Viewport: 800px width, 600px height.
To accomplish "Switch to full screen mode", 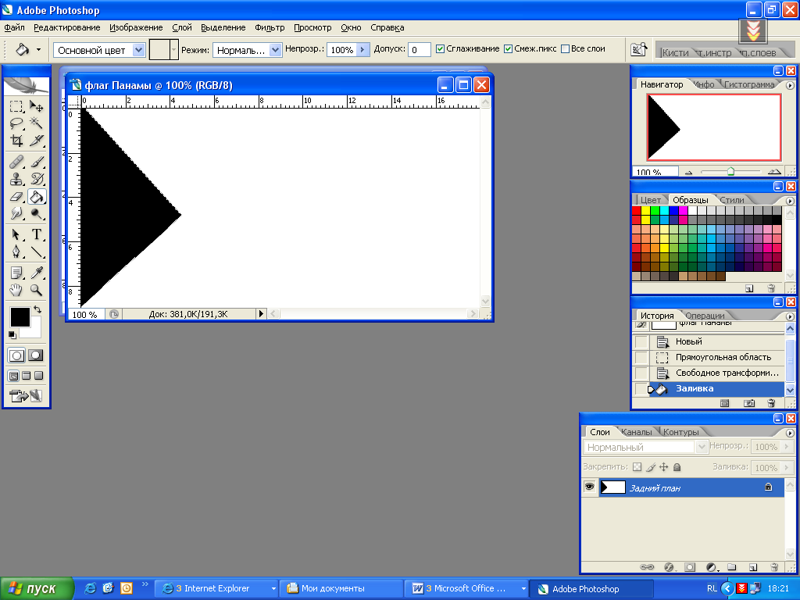I will click(x=38, y=376).
